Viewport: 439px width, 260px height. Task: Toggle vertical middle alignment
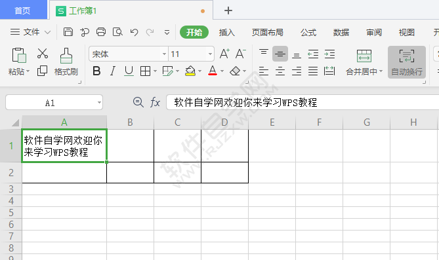point(280,54)
